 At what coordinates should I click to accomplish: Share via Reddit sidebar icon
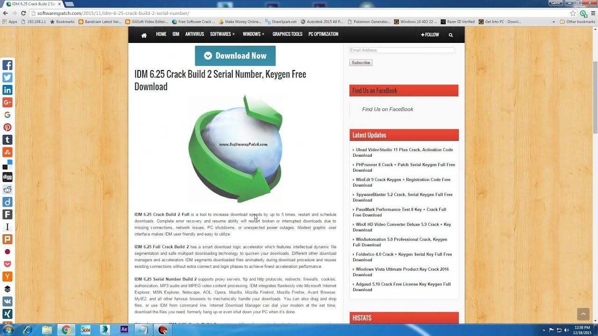coord(7,189)
